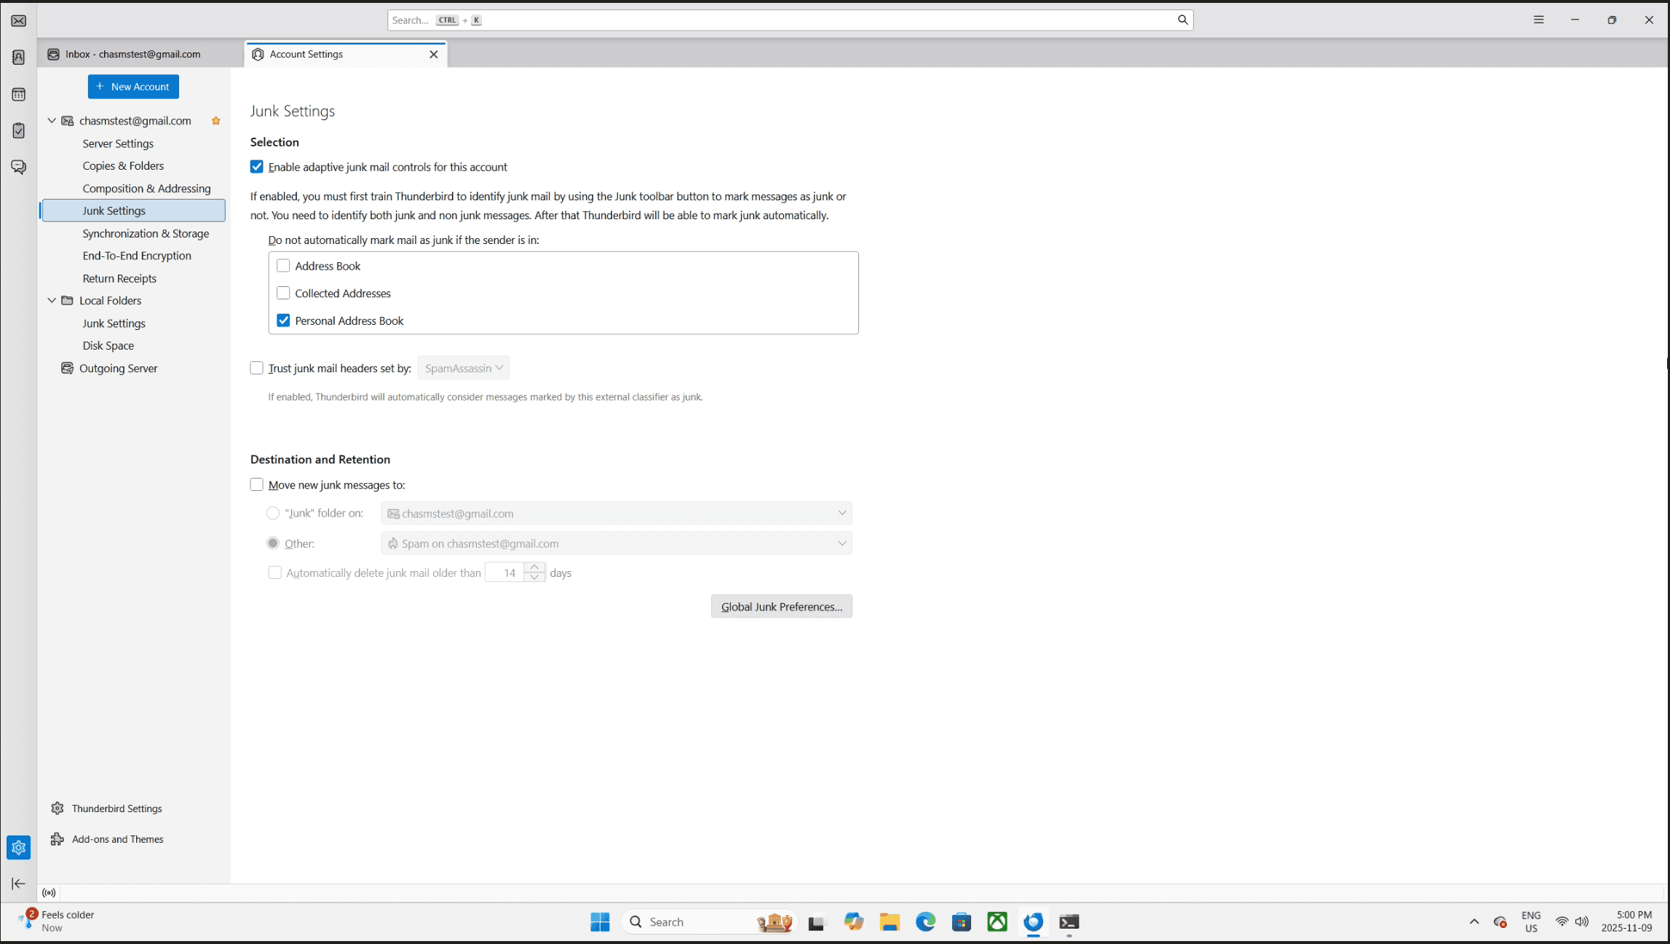
Task: Open the Chat space icon
Action: pyautogui.click(x=19, y=167)
